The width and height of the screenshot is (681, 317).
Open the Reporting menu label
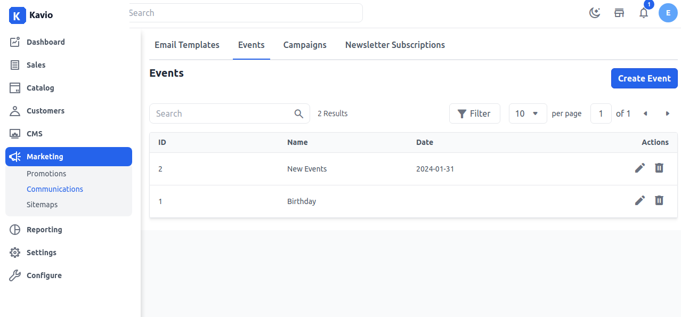[x=44, y=230]
